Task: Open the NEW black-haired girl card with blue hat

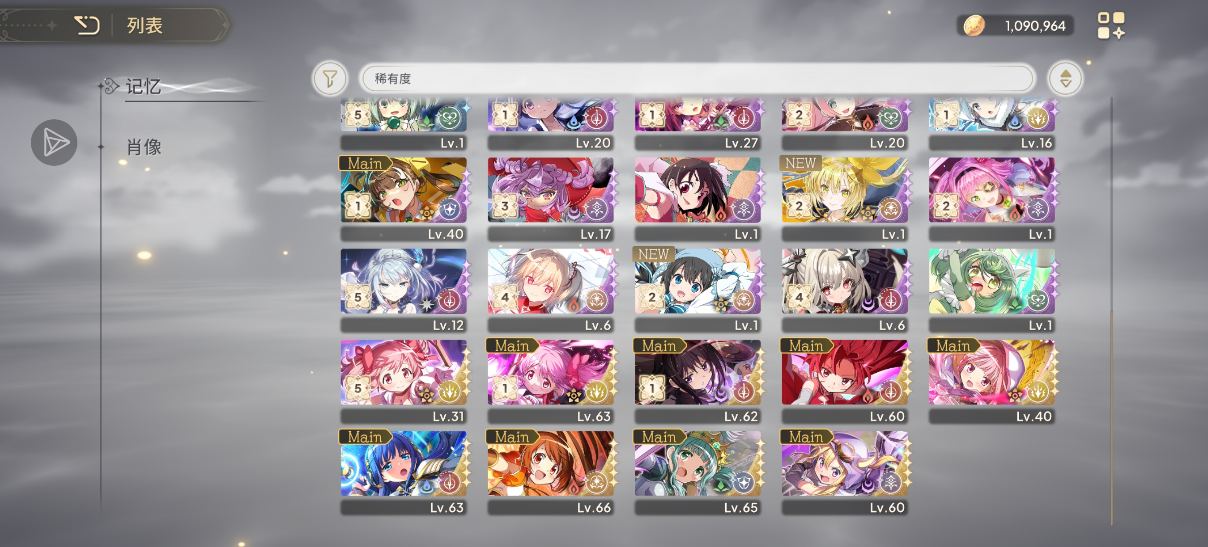Action: (697, 290)
